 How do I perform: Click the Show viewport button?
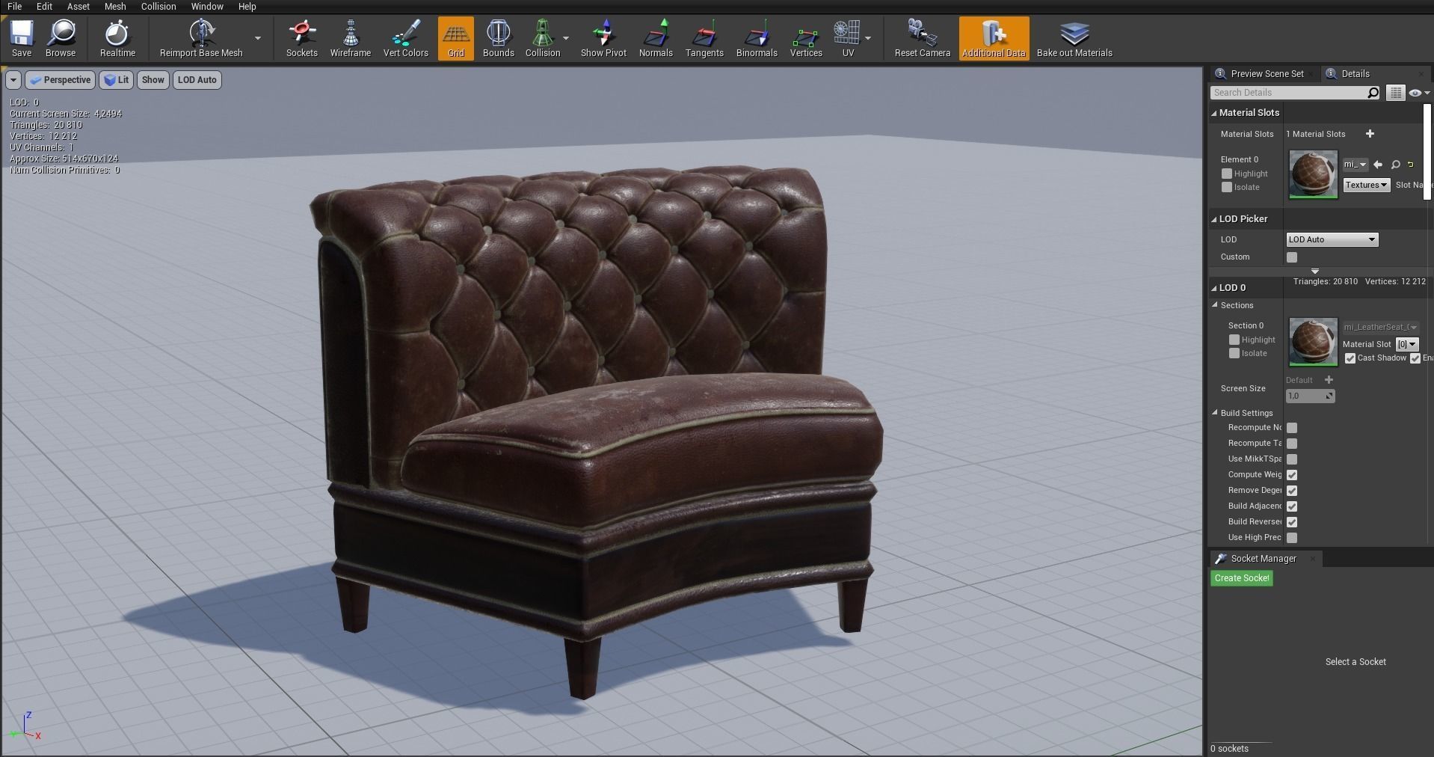click(x=153, y=80)
